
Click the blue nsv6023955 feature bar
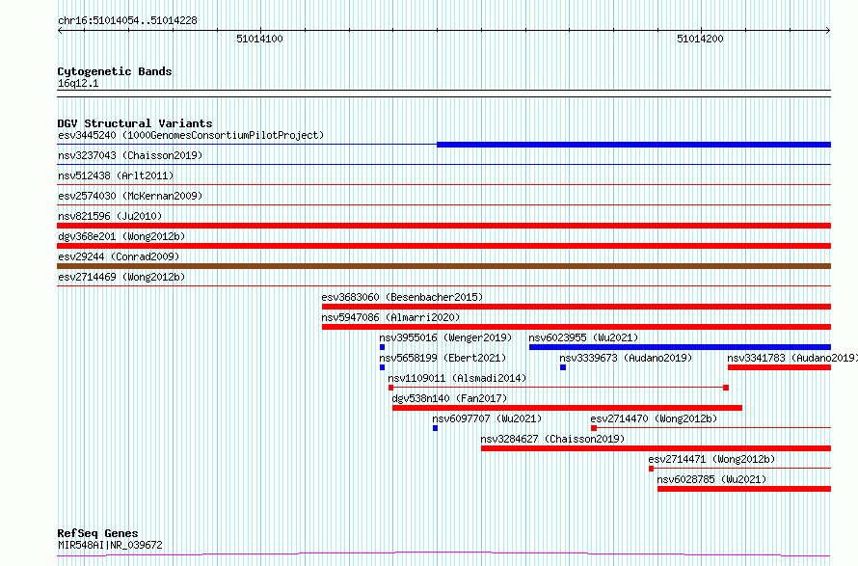tap(681, 347)
